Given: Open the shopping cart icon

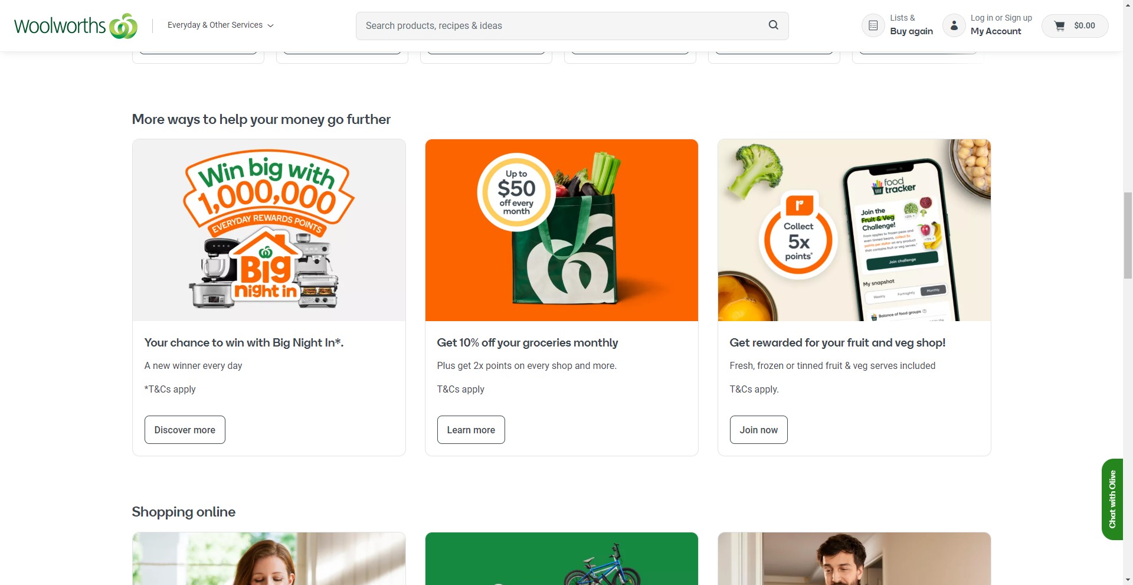Looking at the screenshot, I should coord(1060,26).
